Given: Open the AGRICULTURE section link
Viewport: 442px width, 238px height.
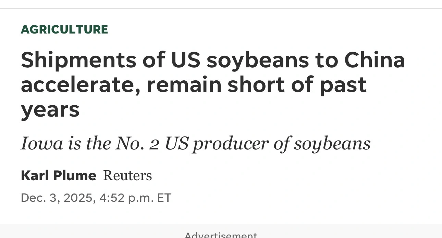Looking at the screenshot, I should coord(64,29).
